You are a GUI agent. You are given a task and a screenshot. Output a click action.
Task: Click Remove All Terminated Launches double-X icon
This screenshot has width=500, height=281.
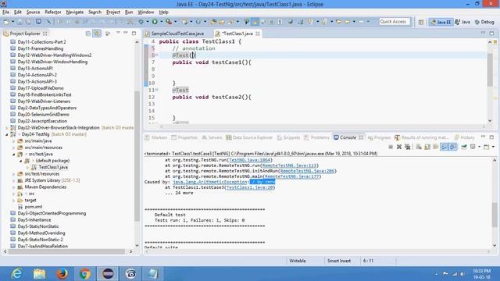tap(407, 147)
